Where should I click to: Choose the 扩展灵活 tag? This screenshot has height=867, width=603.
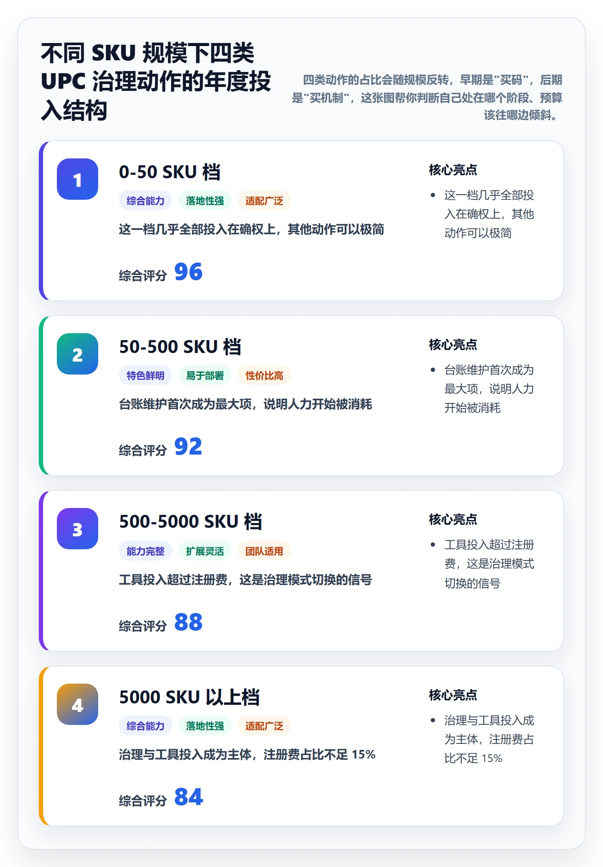click(x=205, y=551)
